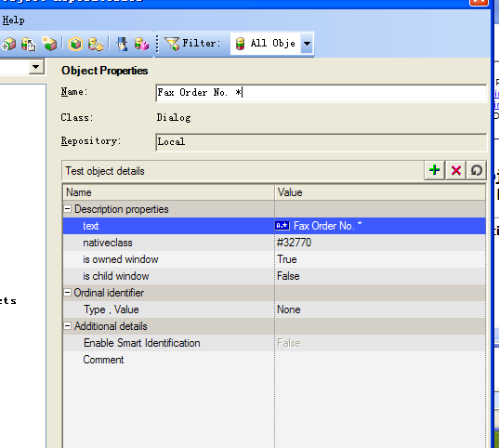Click the Locate in Repository icon
Viewport: 499px width, 448px height.
[96, 44]
